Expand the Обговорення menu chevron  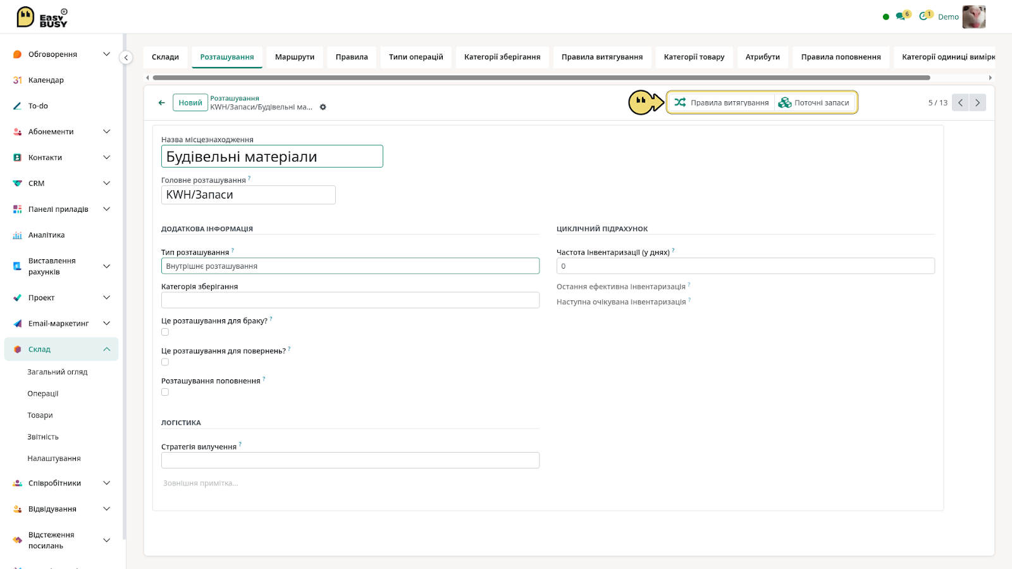point(107,54)
